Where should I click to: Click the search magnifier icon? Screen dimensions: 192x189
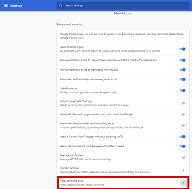point(61,6)
